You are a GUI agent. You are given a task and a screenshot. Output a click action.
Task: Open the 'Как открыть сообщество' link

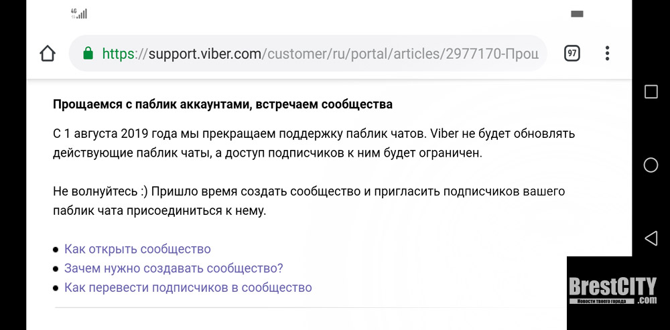click(137, 249)
